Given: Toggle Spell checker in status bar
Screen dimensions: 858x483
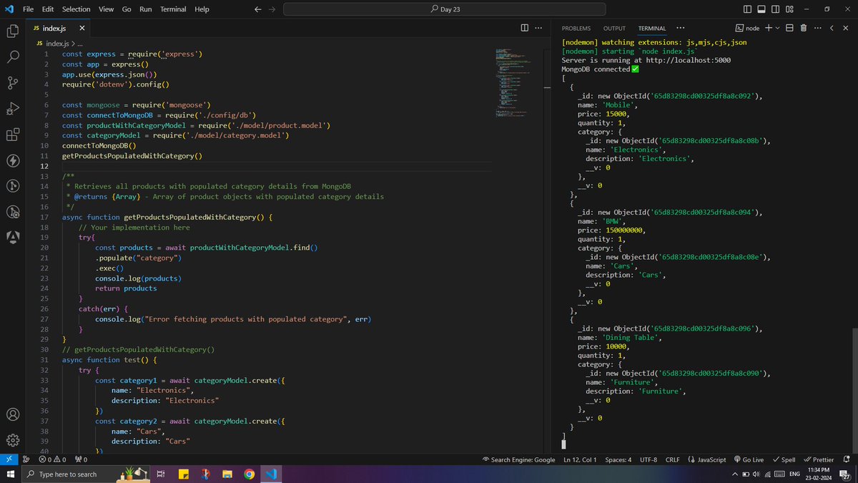Looking at the screenshot, I should pos(784,459).
